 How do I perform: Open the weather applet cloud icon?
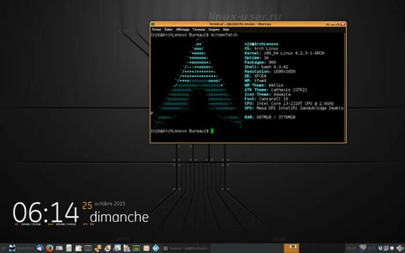[363, 248]
